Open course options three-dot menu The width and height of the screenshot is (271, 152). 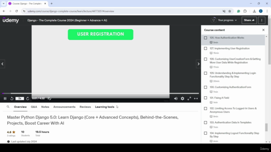262,20
